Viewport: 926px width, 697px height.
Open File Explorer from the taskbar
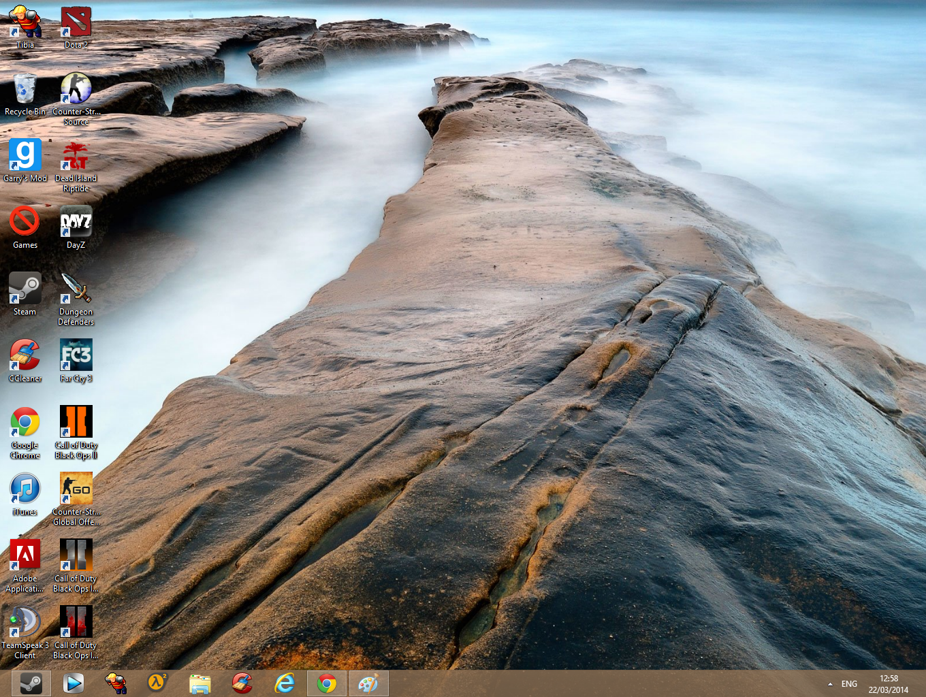point(200,683)
